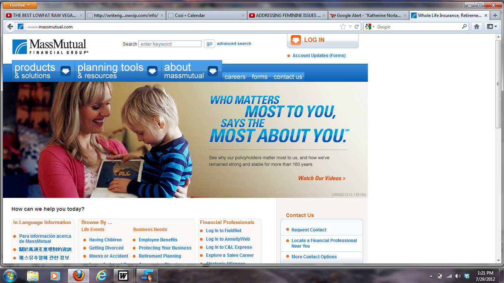Show hidden system tray icons
Viewport: 504px width, 283px height.
(x=431, y=276)
